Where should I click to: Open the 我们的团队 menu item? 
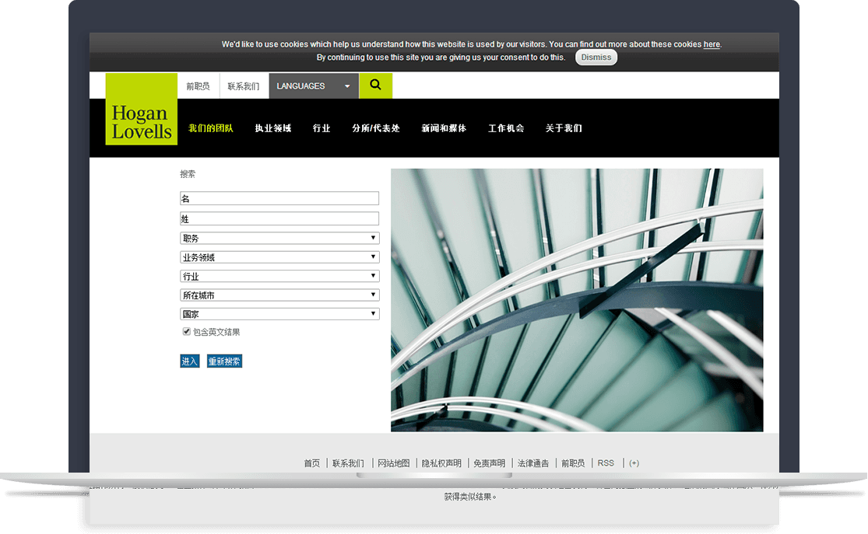pos(210,128)
